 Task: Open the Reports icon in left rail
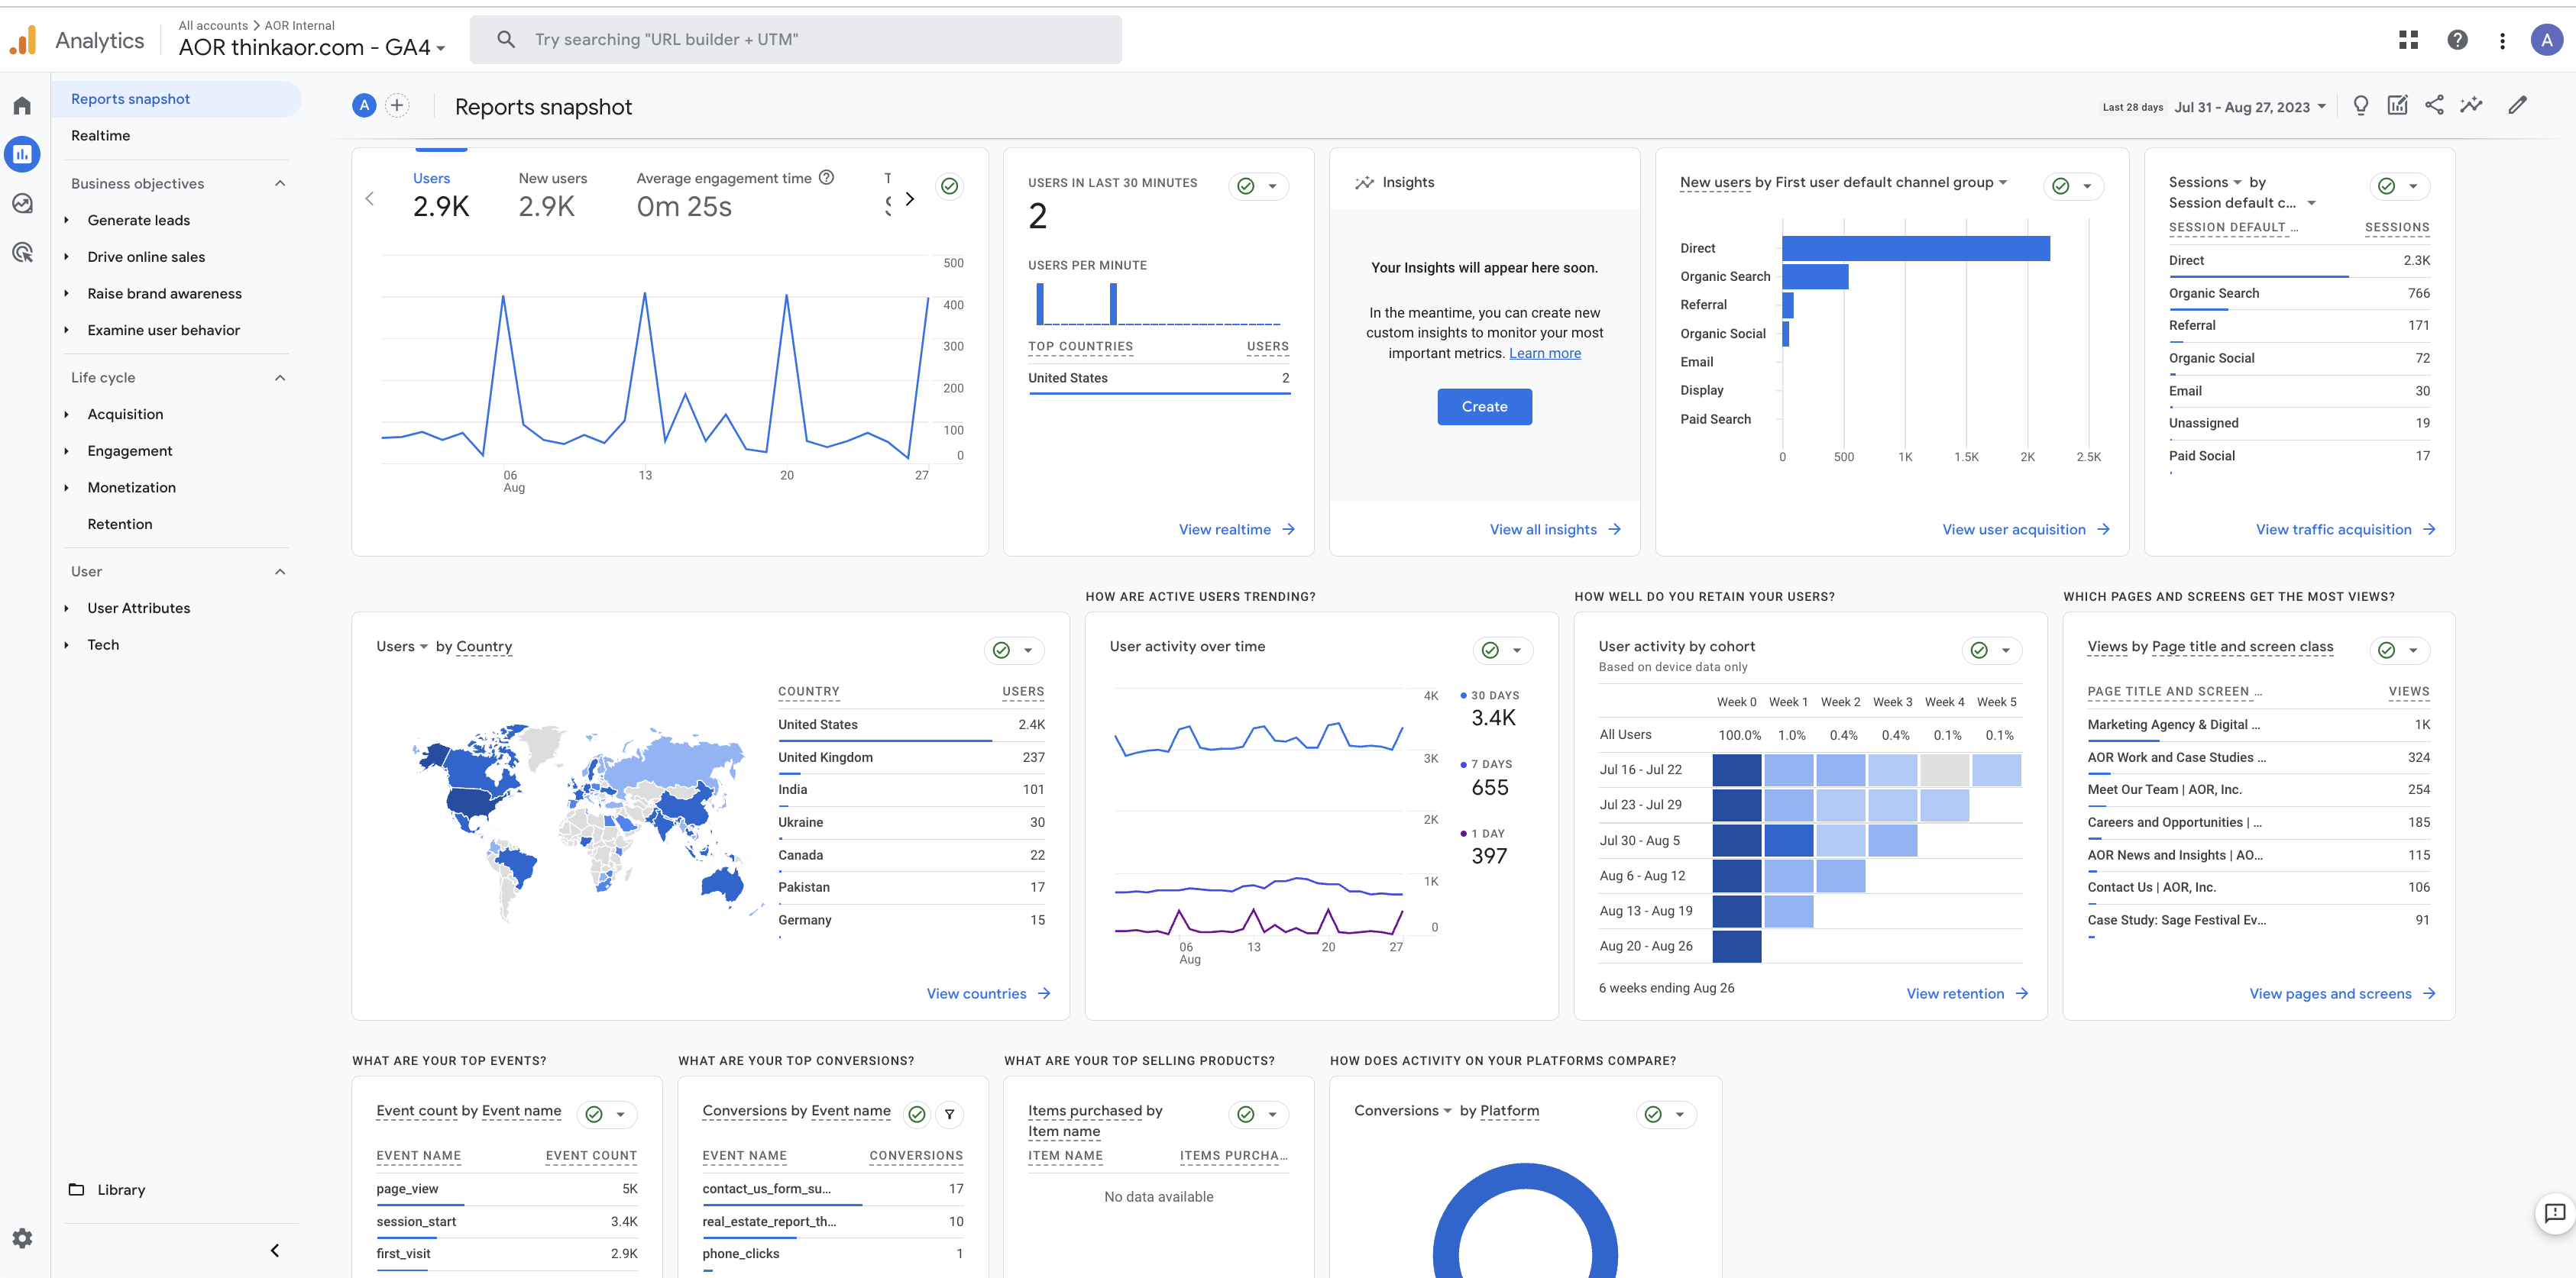(x=22, y=154)
